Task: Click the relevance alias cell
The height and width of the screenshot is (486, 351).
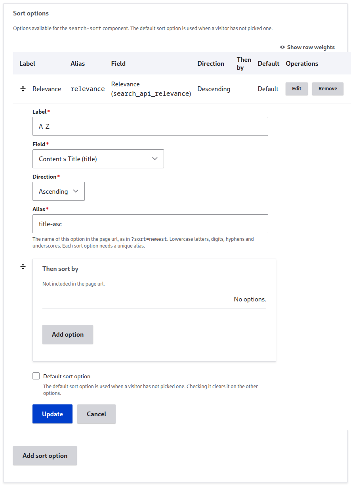Action: point(88,89)
